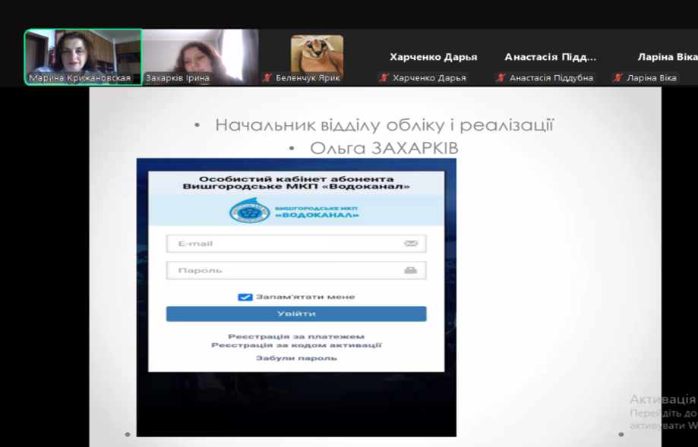Viewport: 698px width, 447px height.
Task: Uncheck the Запам'ятати мене checkbox
Action: pos(245,297)
